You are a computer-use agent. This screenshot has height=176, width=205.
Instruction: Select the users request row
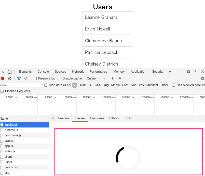tap(8, 162)
